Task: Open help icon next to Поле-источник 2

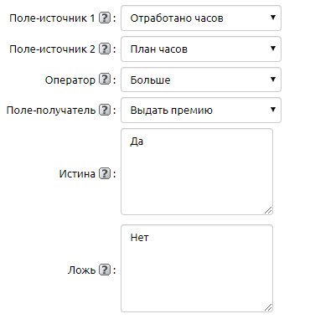Action: pos(105,49)
